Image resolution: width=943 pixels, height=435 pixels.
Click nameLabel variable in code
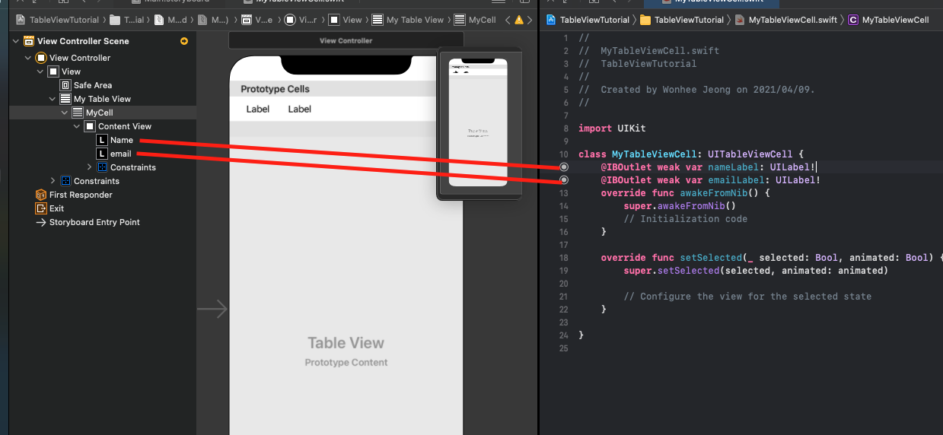(x=732, y=167)
